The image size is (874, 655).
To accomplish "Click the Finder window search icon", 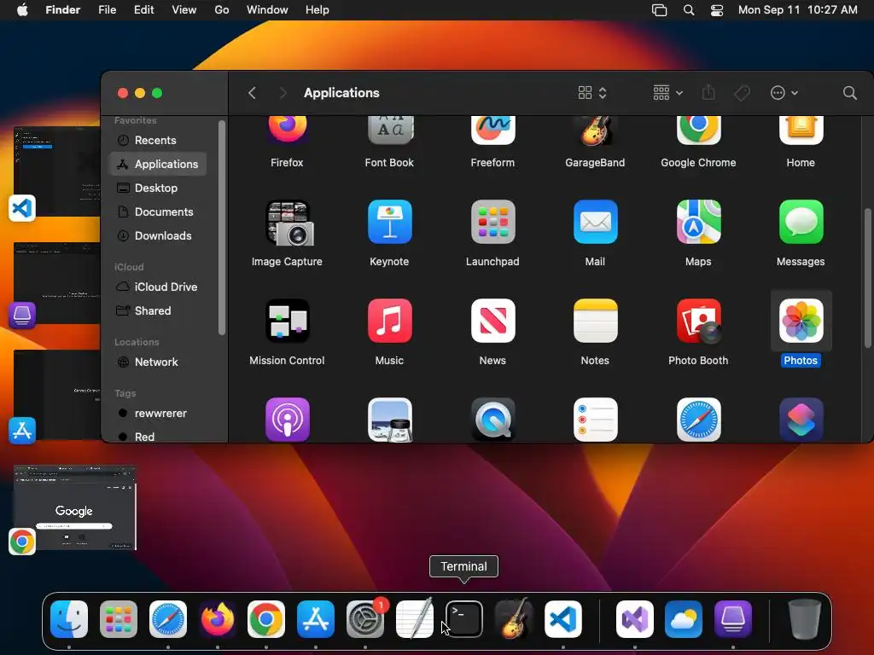I will pos(849,93).
